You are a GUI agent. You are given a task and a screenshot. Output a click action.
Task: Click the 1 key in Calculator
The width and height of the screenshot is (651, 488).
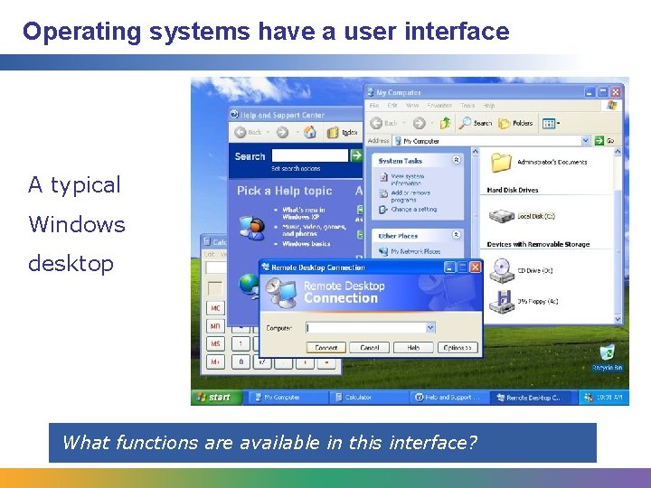tap(241, 343)
